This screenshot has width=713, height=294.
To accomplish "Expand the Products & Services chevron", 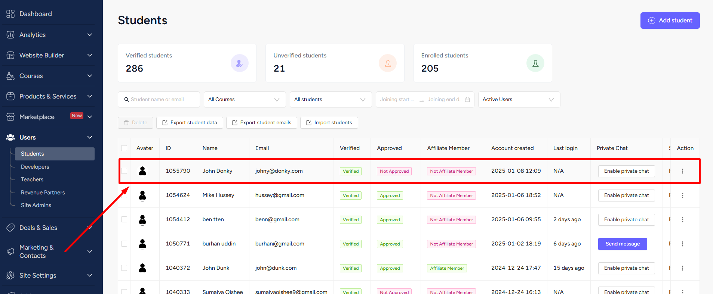I will tap(90, 96).
